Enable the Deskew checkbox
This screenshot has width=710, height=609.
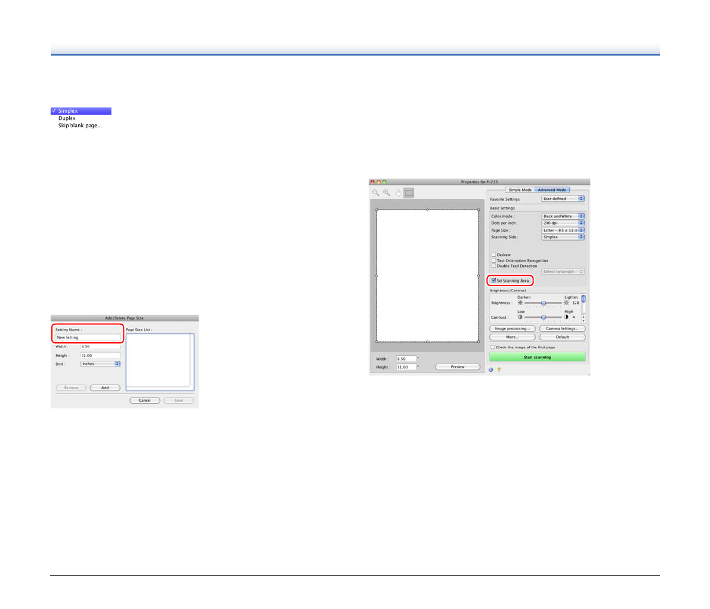point(494,255)
